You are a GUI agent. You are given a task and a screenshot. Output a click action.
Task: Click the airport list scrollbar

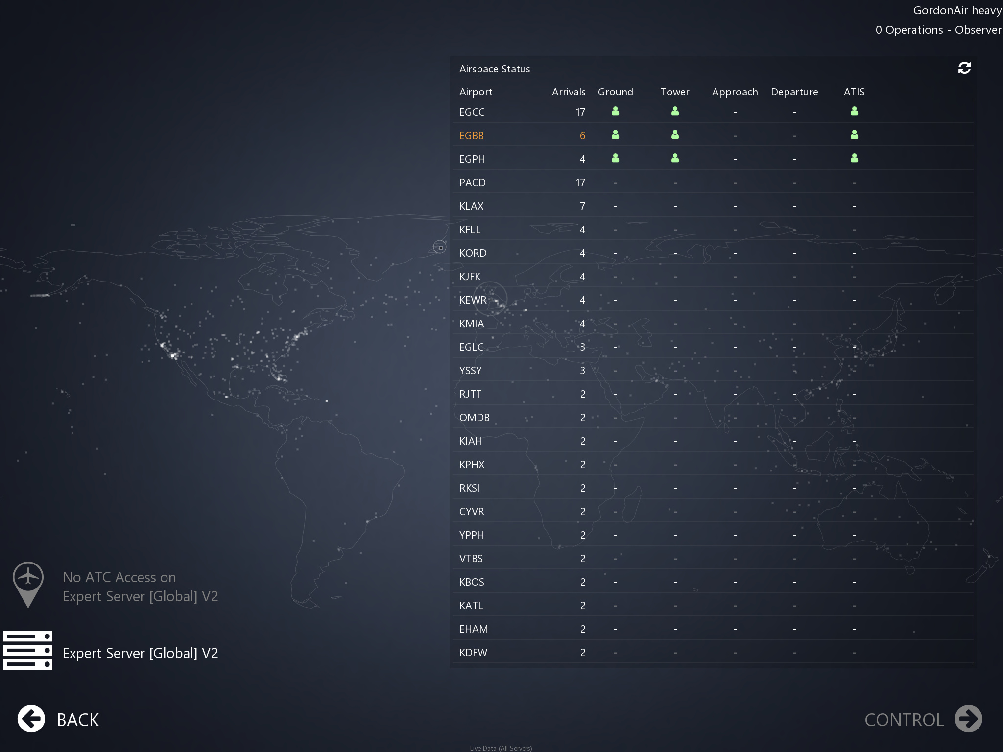point(974,170)
